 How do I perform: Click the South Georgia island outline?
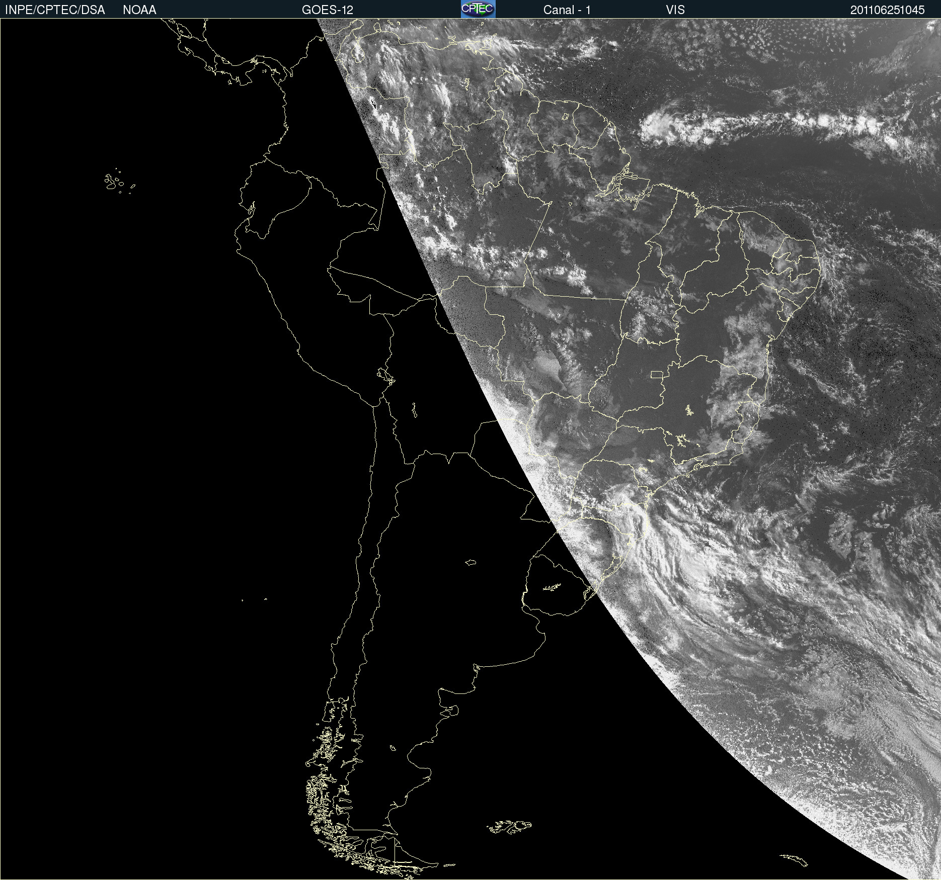pos(794,859)
